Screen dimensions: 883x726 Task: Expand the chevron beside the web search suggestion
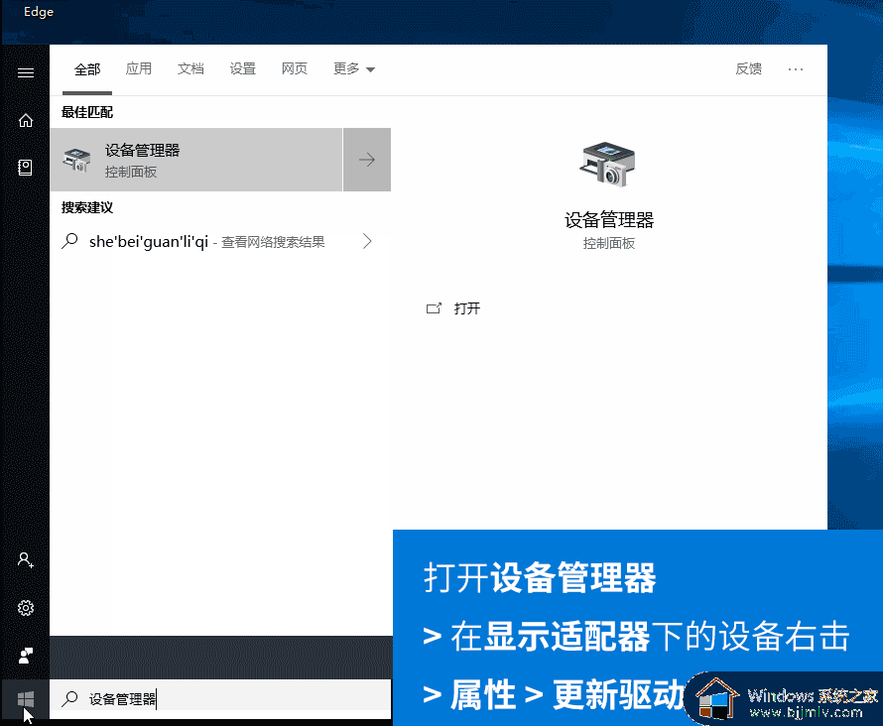(367, 241)
